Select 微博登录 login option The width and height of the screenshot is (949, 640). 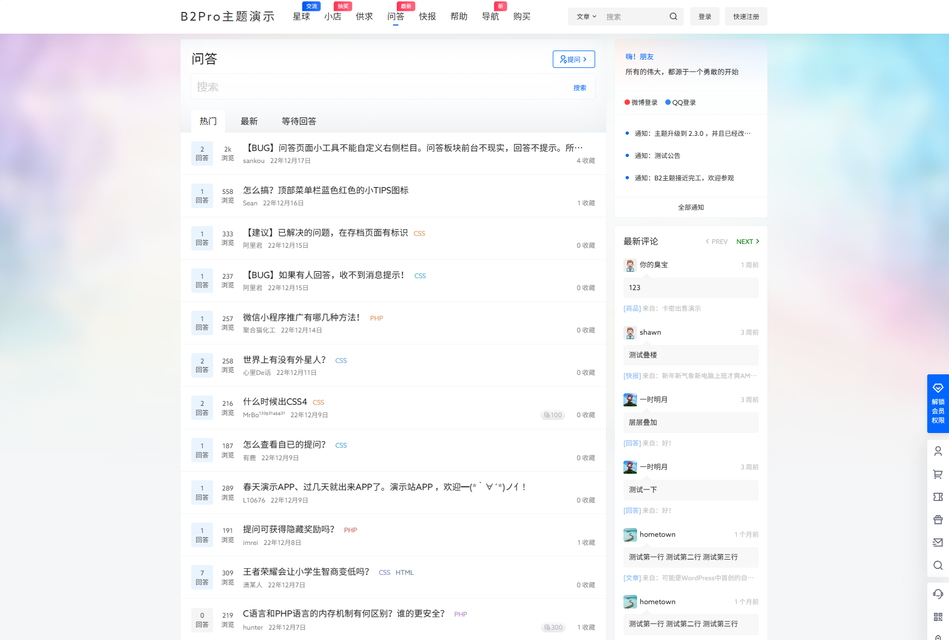coord(641,102)
